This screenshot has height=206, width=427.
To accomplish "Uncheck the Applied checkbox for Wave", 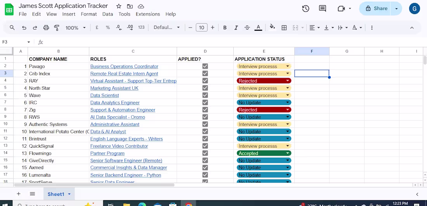I will pos(205,95).
